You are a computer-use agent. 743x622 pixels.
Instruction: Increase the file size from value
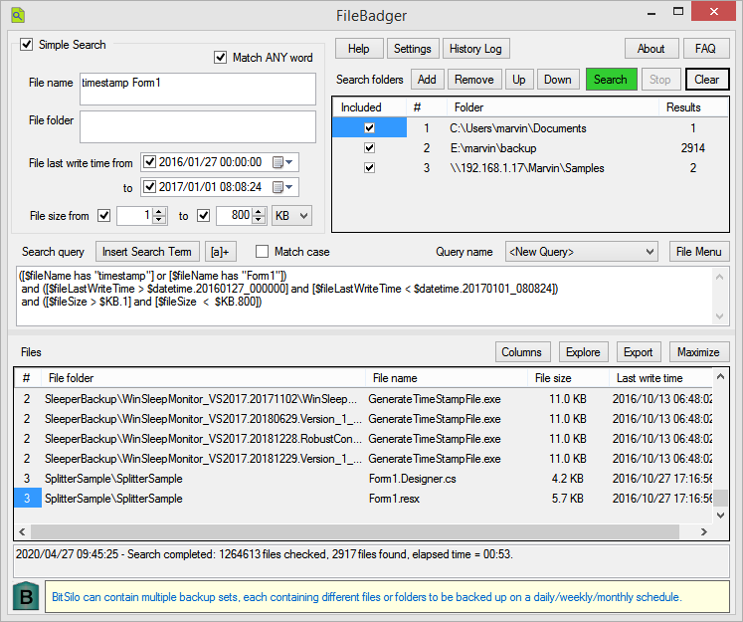coord(160,211)
